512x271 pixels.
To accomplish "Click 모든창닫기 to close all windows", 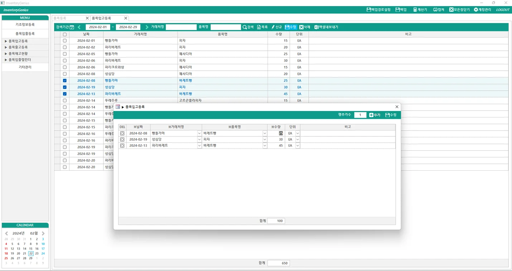I will [459, 10].
